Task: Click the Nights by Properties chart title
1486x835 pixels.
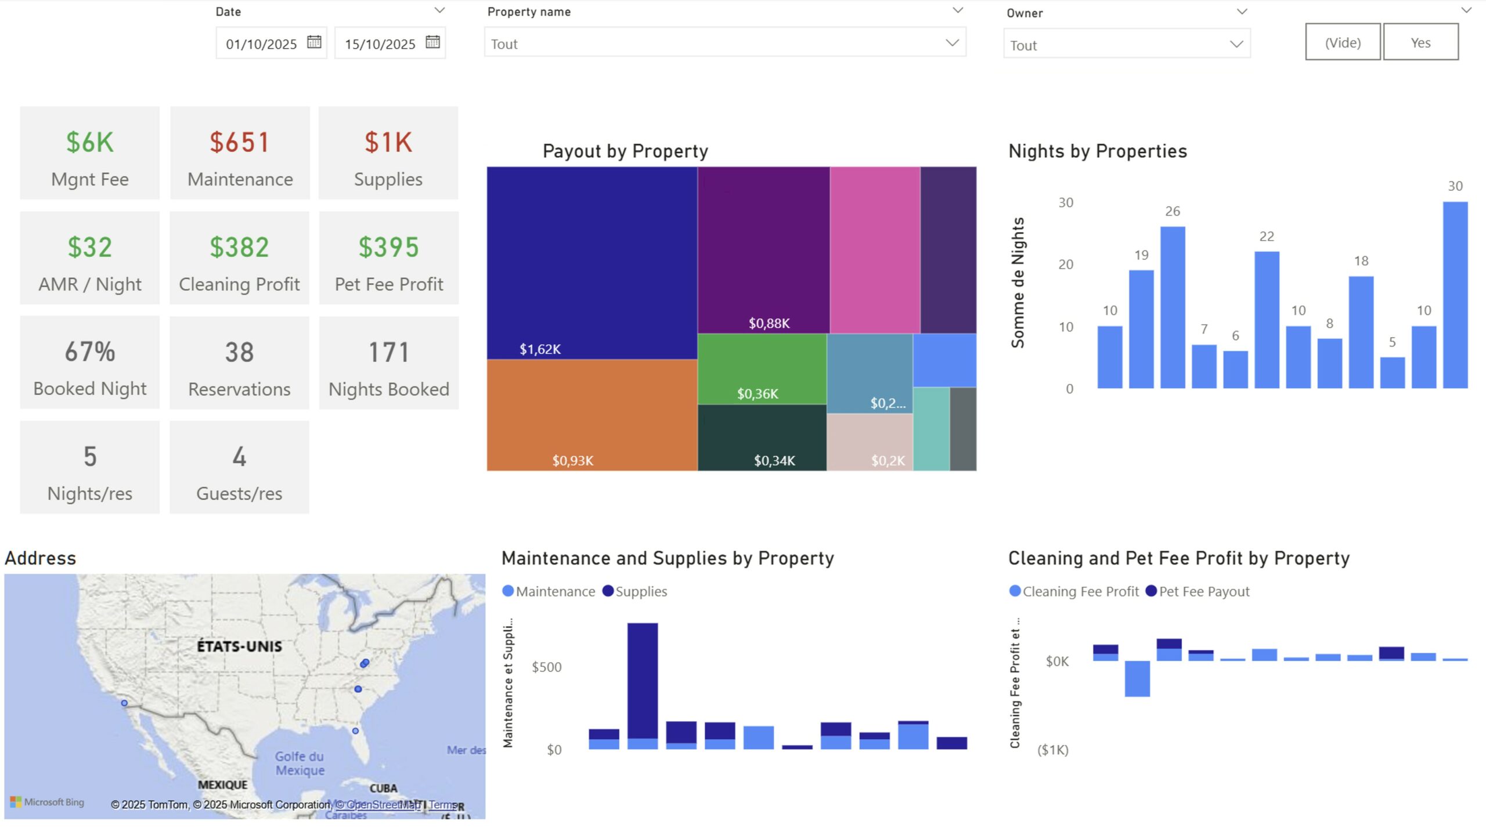Action: (1098, 151)
